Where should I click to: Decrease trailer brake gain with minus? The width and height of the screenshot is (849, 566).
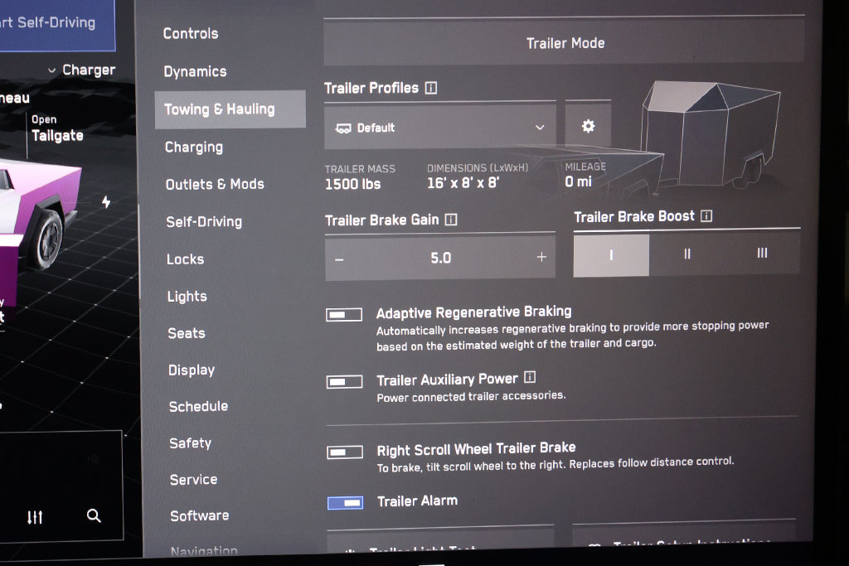339,259
